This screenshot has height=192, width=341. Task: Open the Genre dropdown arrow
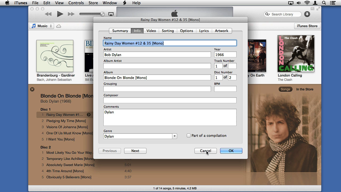click(174, 136)
